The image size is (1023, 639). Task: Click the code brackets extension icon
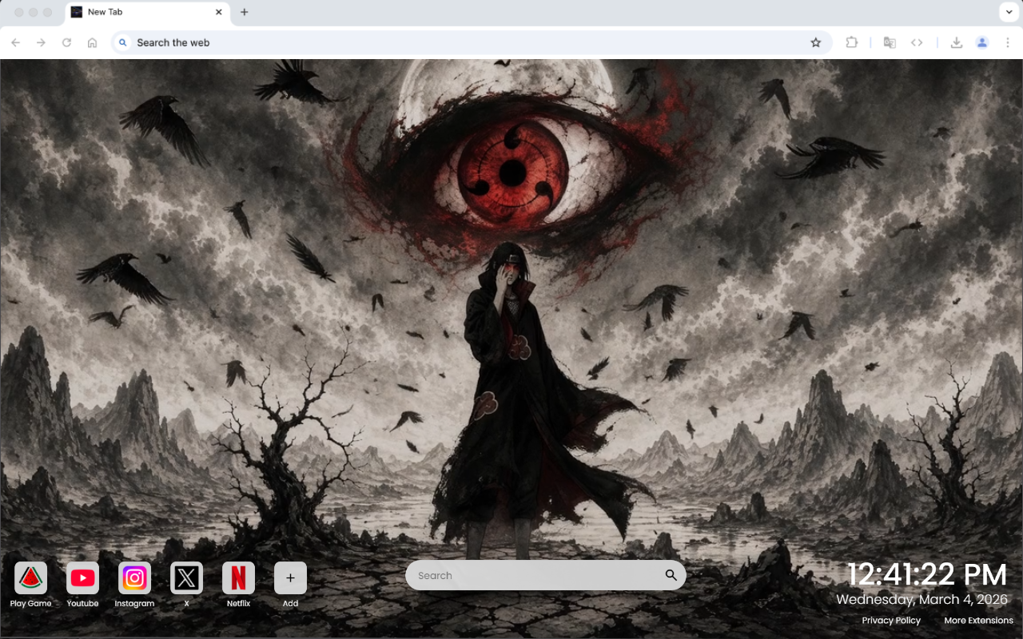coord(917,42)
